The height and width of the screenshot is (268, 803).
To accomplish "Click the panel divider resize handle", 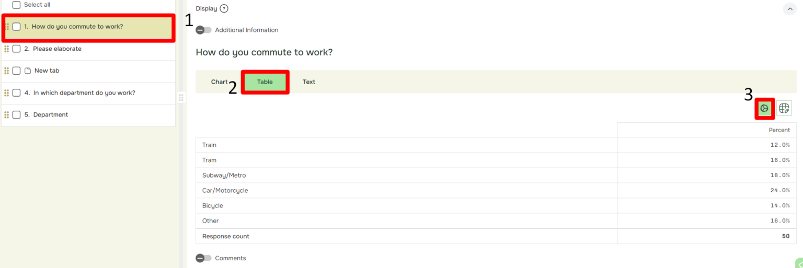I will point(181,97).
